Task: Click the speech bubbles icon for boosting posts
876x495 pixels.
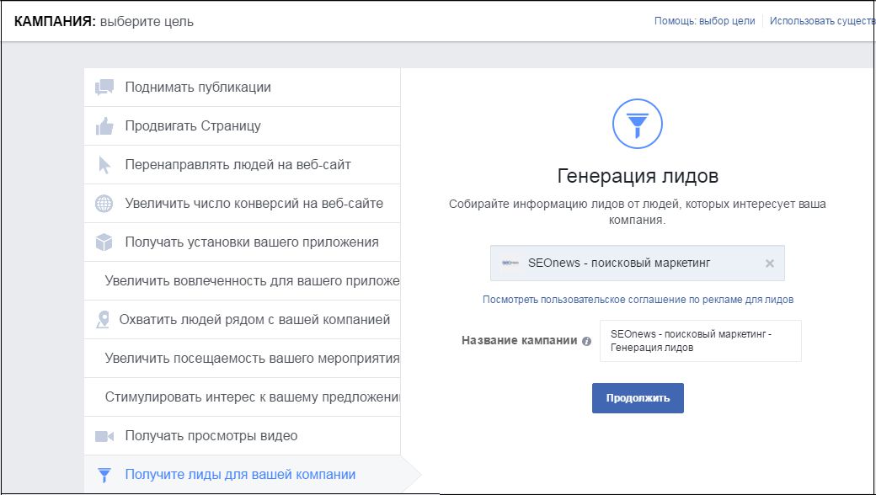Action: tap(104, 87)
